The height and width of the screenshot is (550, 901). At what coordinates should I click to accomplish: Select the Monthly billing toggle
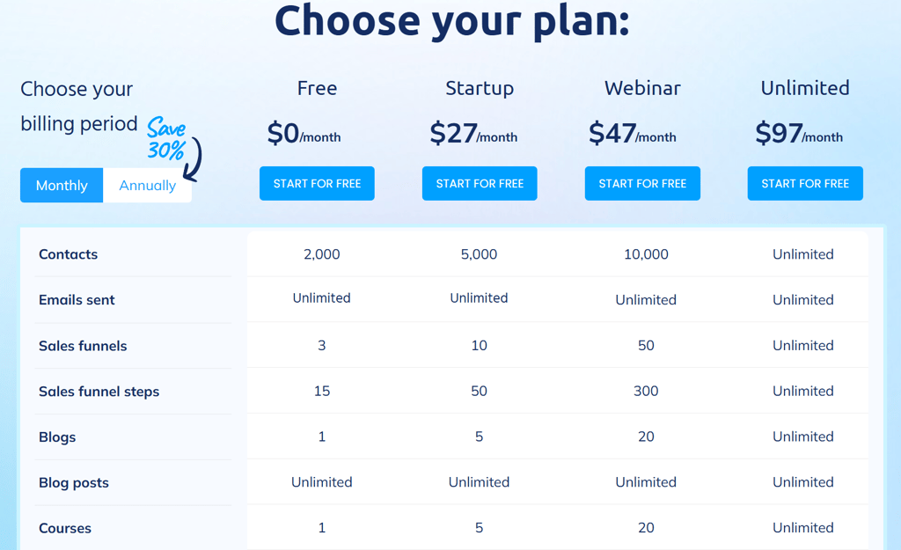coord(62,185)
